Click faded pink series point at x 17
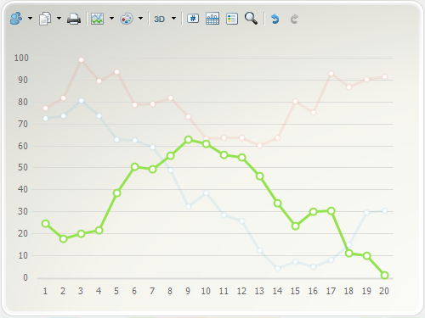Viewport: 425px width, 318px height. pyautogui.click(x=331, y=74)
